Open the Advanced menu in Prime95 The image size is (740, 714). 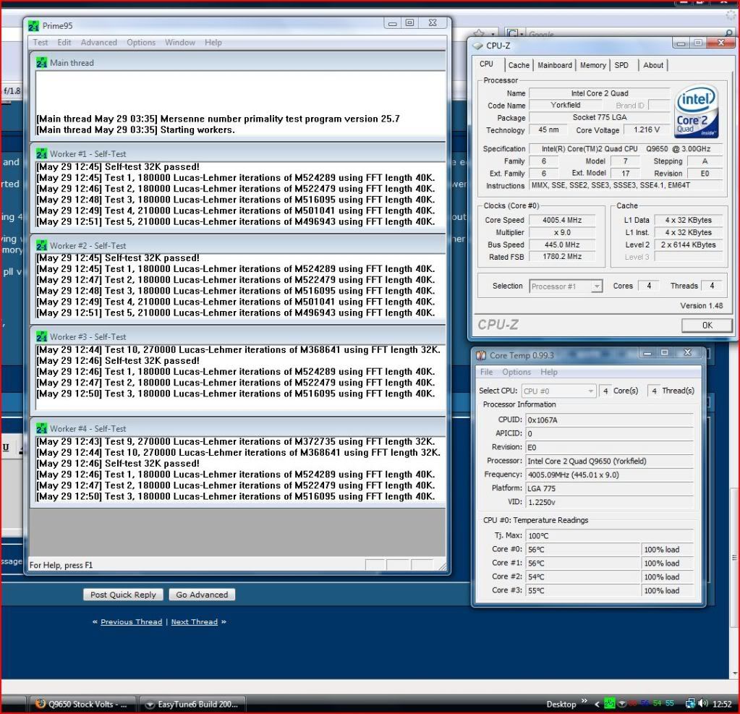(98, 43)
